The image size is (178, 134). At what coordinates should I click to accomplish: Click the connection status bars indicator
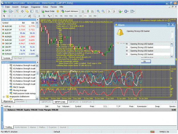click(x=152, y=132)
